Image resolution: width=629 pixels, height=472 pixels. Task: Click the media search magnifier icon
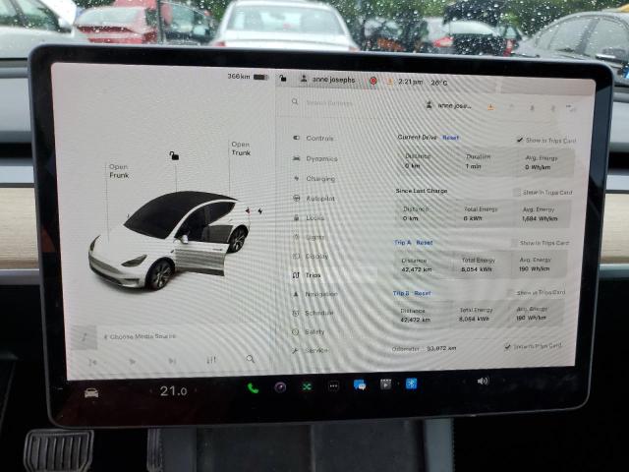(x=251, y=360)
